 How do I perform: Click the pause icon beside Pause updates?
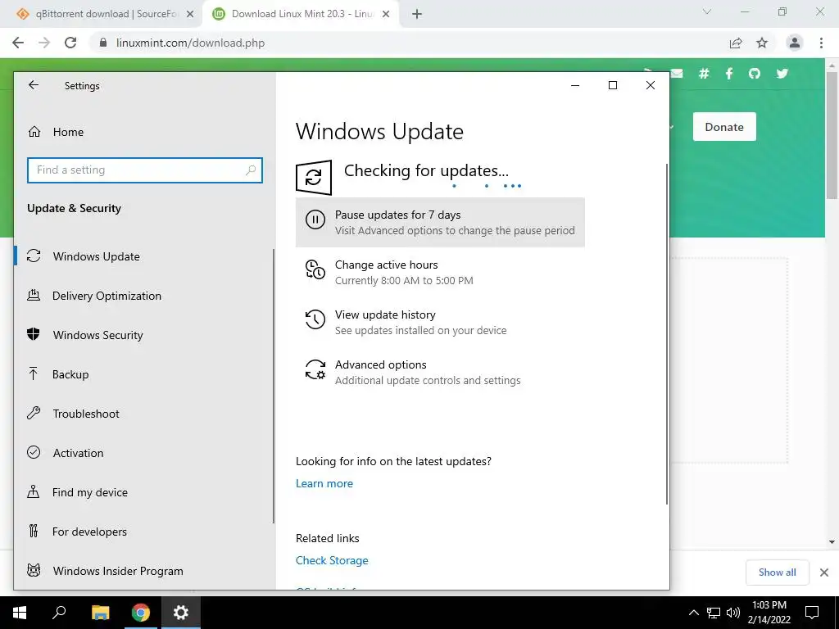[315, 219]
